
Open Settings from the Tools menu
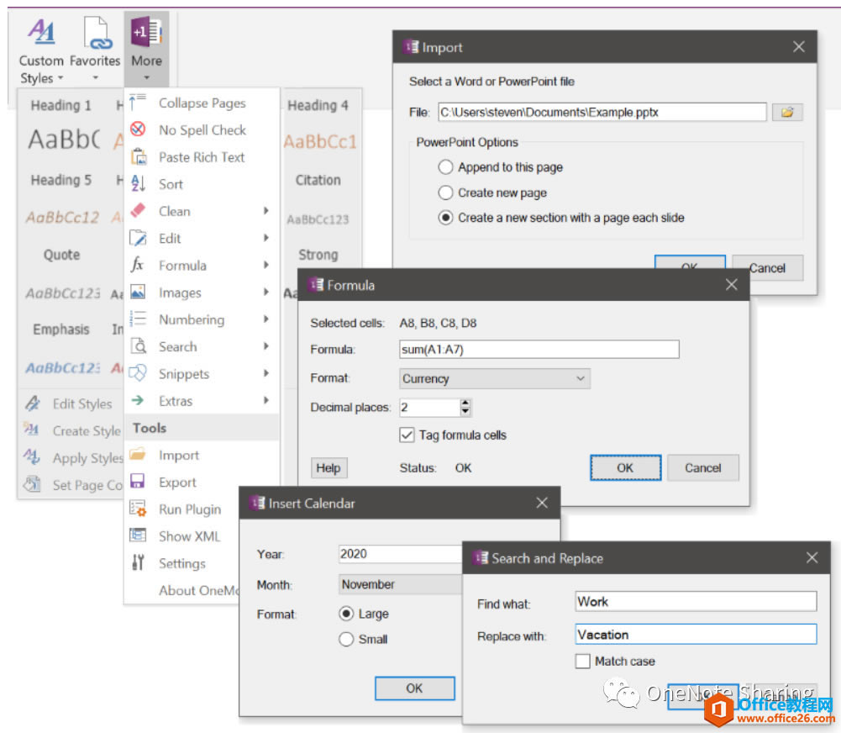(x=181, y=563)
